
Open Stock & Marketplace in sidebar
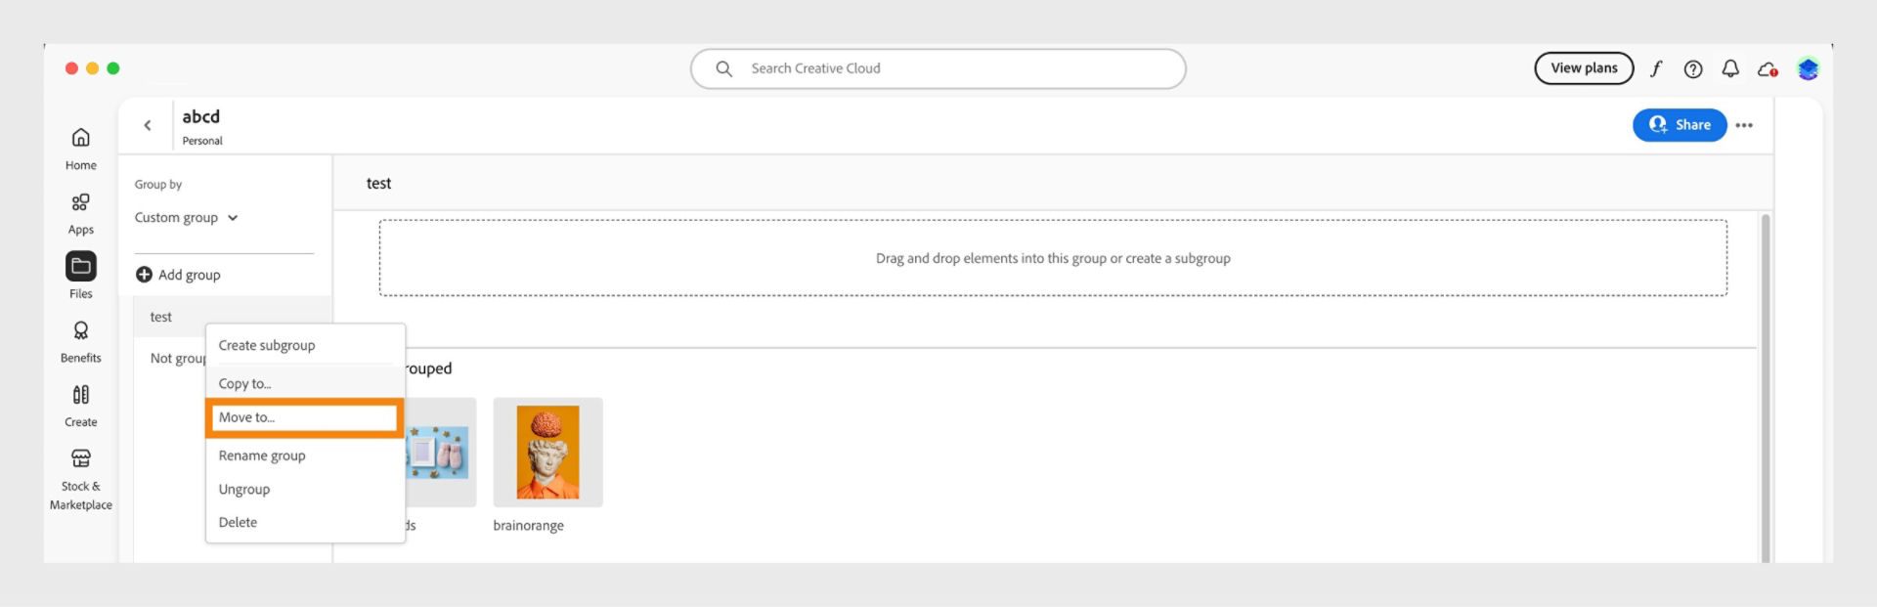tap(81, 480)
